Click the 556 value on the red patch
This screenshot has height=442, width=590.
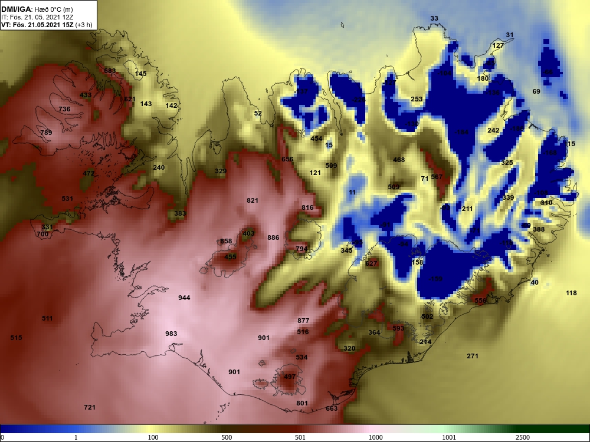480,301
